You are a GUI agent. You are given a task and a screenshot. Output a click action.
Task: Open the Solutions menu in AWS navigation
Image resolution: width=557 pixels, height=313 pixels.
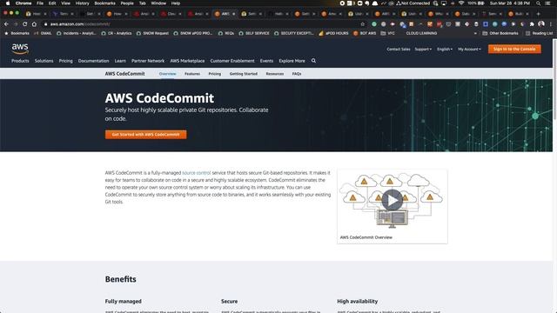click(x=44, y=61)
